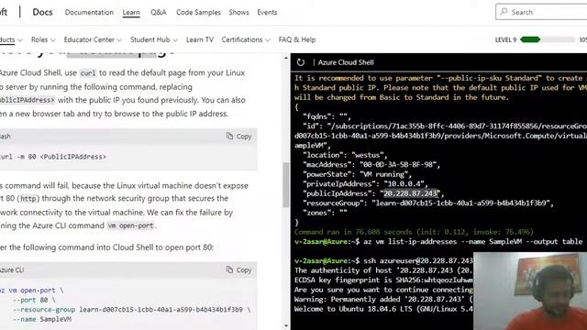Image resolution: width=587 pixels, height=330 pixels.
Task: Expand the Products dropdown chevron
Action: pyautogui.click(x=20, y=40)
